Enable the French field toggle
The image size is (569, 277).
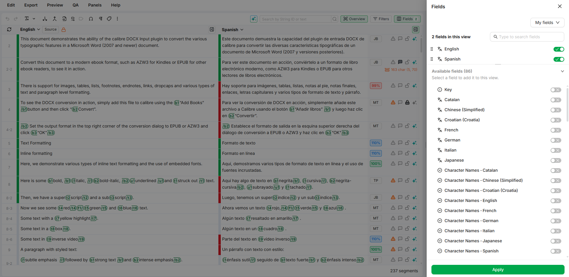[x=556, y=130]
